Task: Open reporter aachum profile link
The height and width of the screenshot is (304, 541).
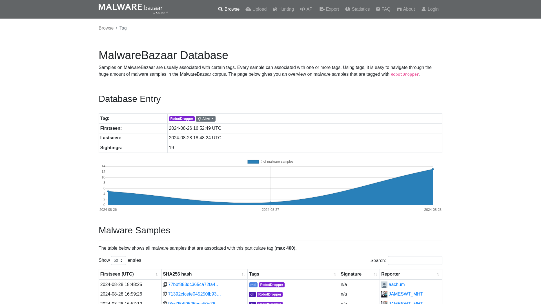Action: pos(396,284)
